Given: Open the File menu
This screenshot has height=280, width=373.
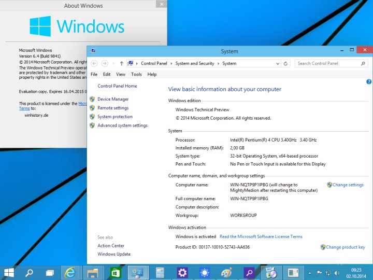Looking at the screenshot, I should [94, 74].
